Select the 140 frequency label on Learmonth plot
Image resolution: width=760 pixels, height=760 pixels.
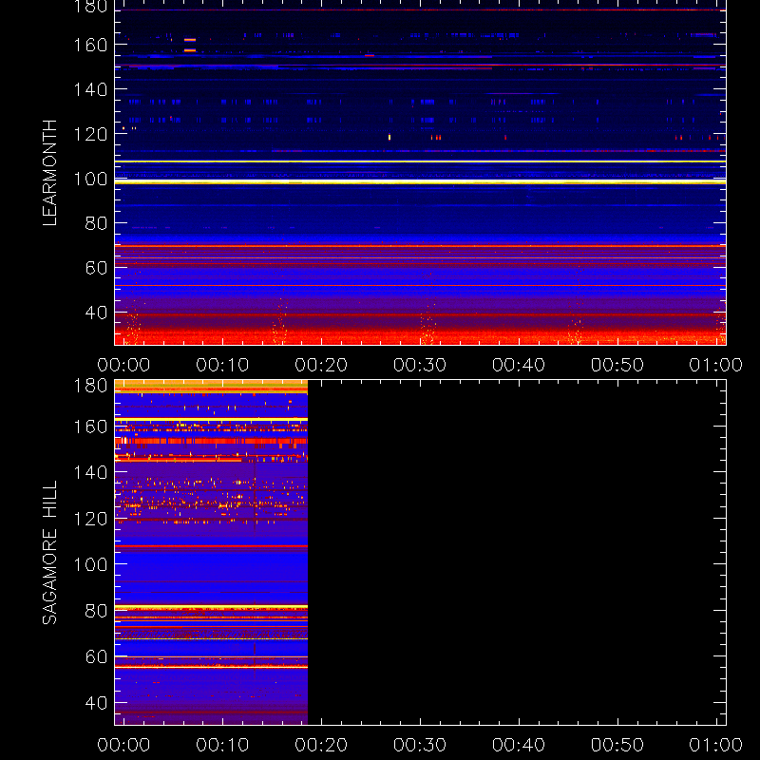(x=90, y=89)
